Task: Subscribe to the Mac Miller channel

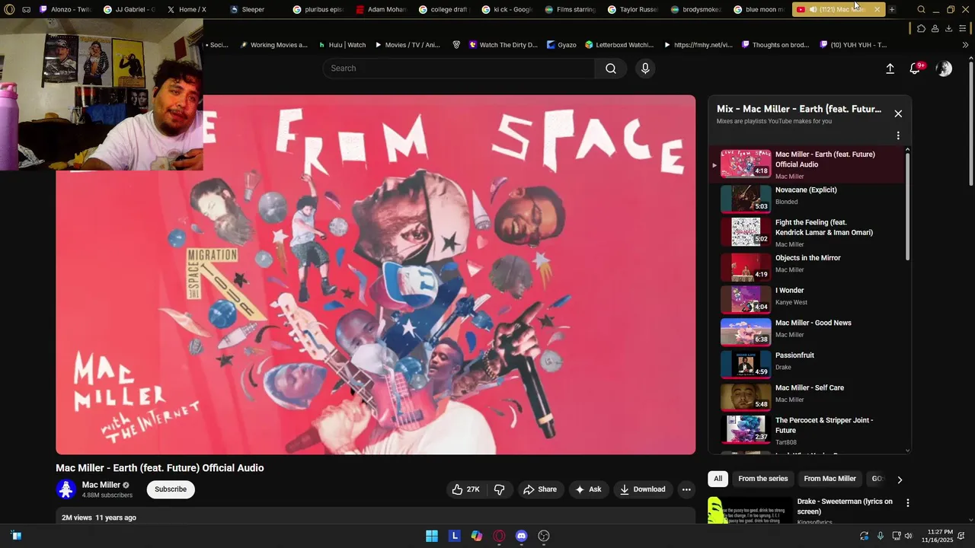Action: pos(171,489)
